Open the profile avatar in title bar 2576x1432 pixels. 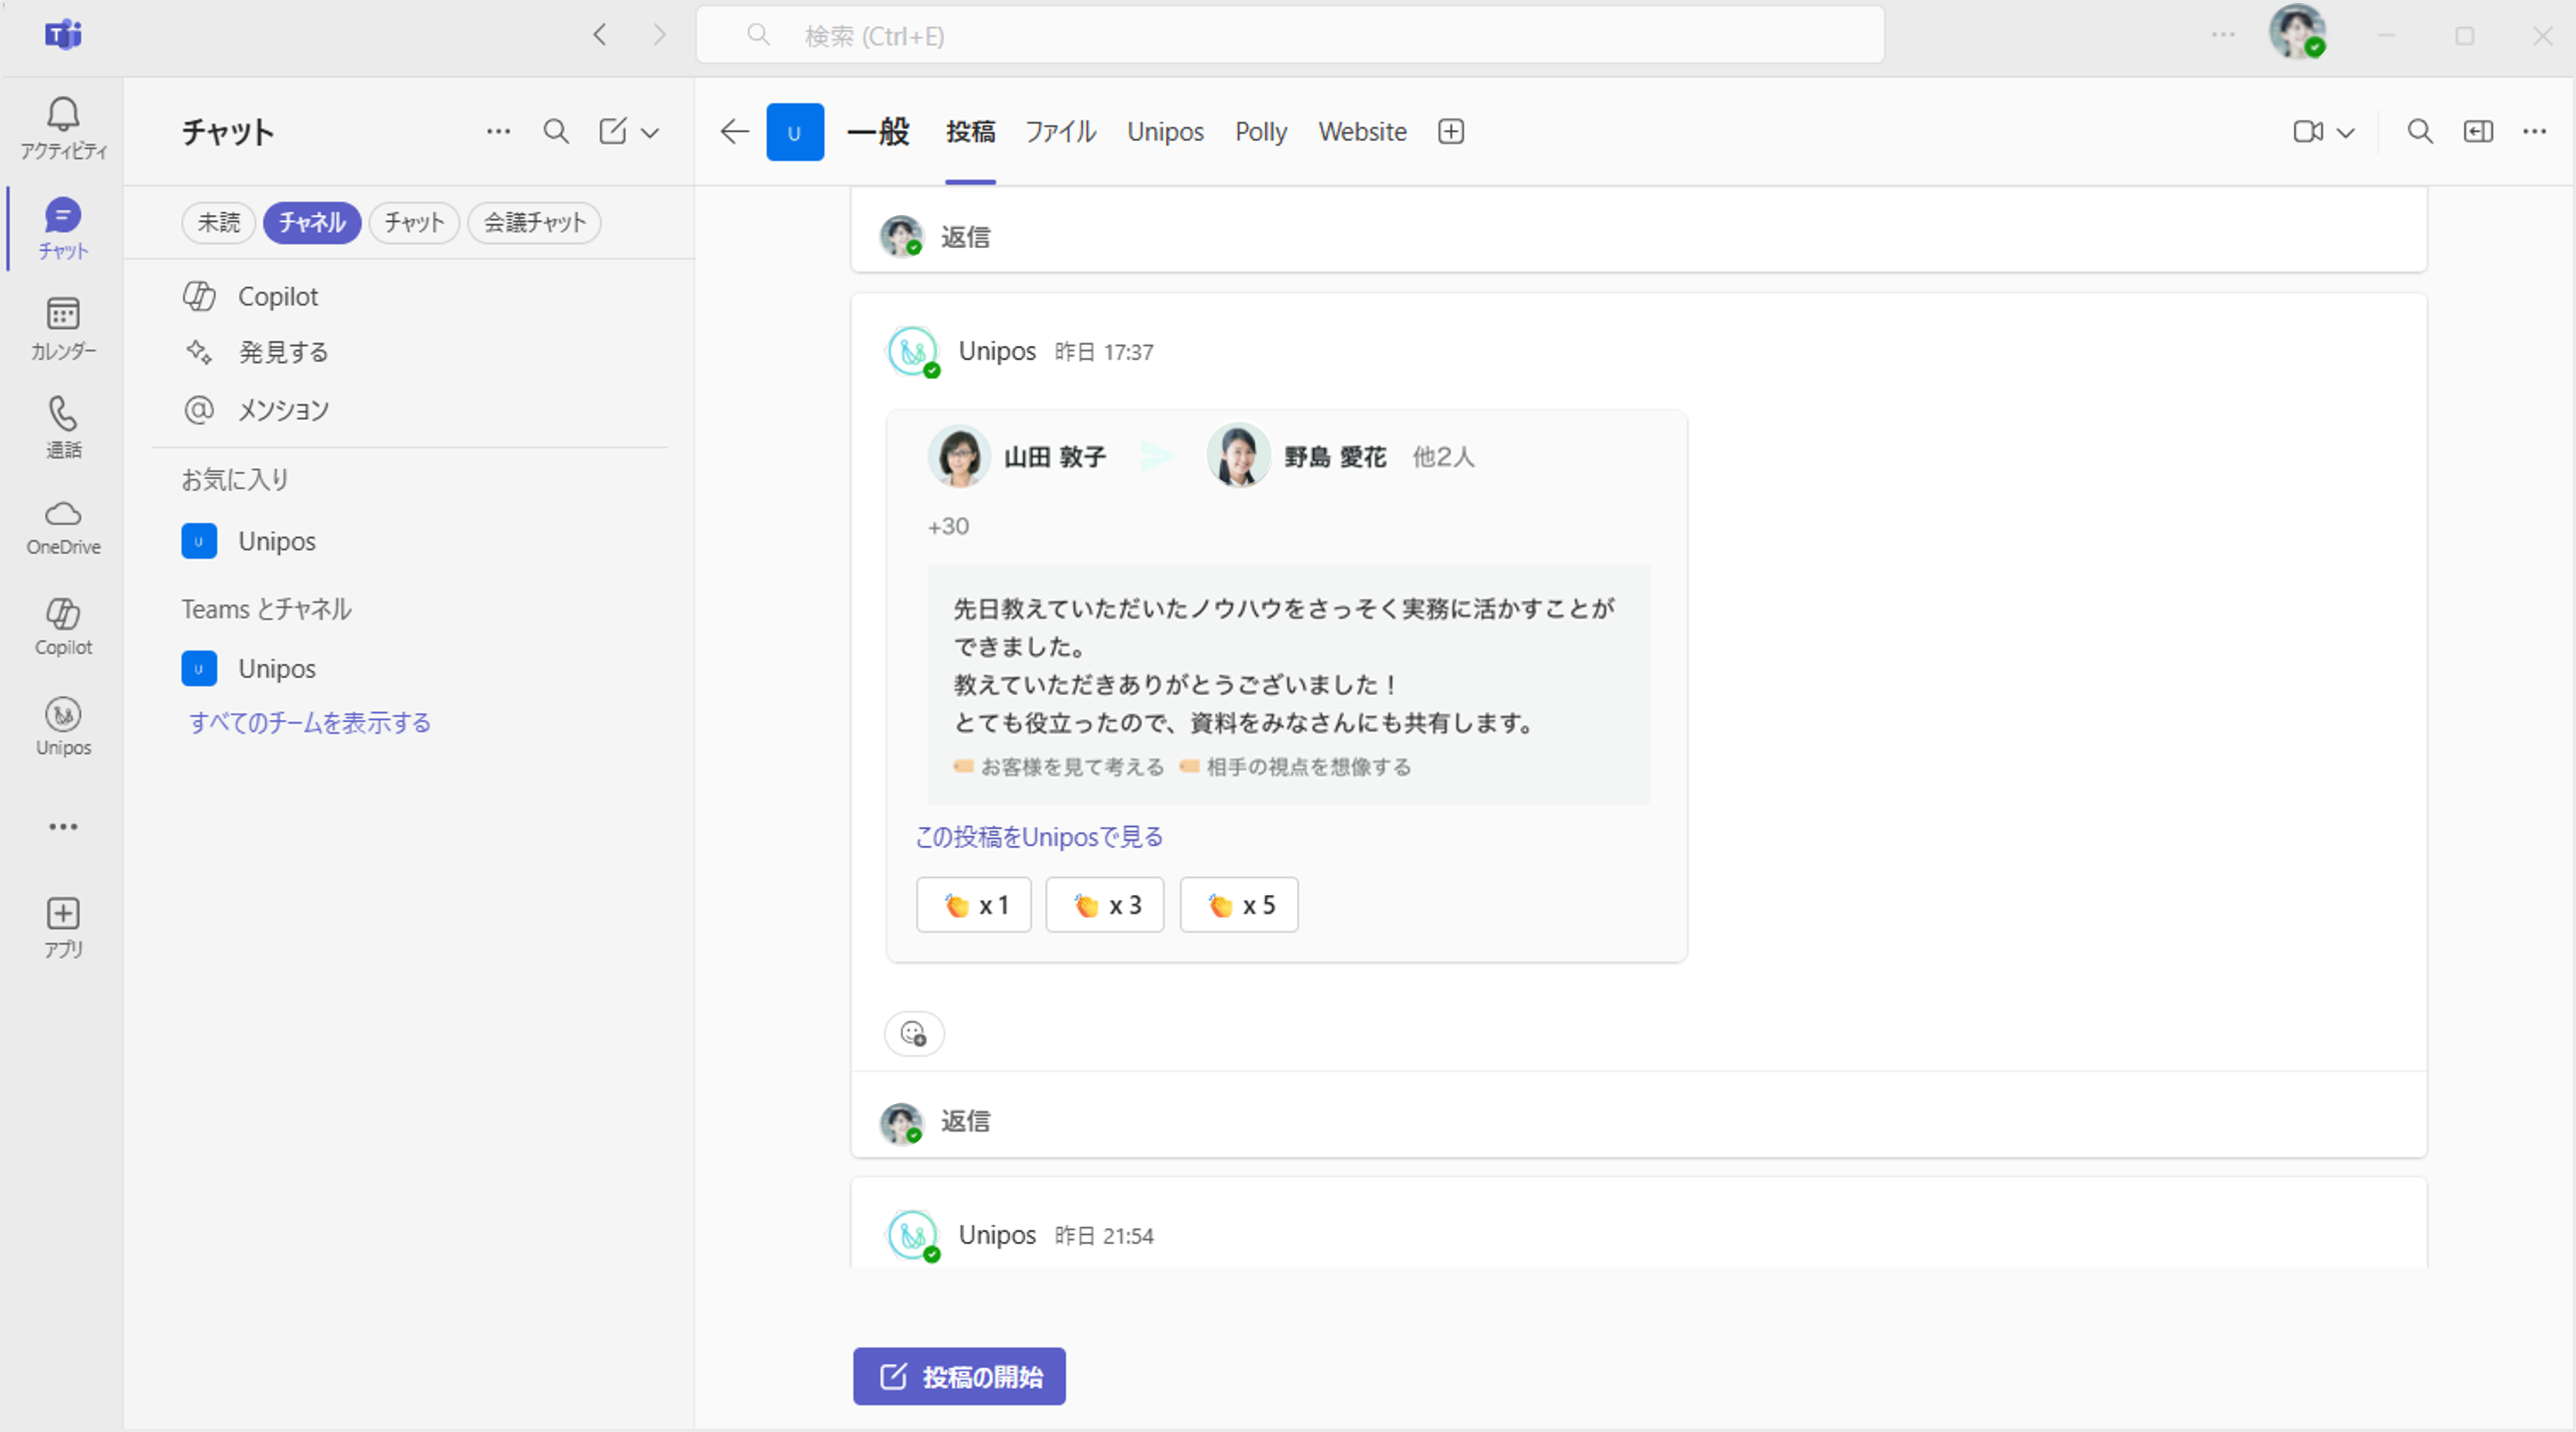tap(2297, 32)
